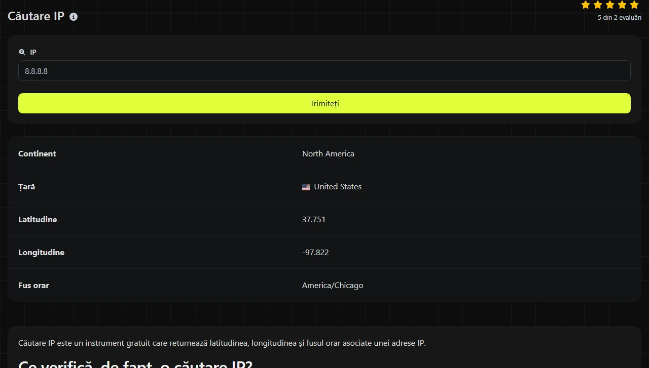The image size is (649, 368).
Task: Click the "Continent" row label
Action: coord(37,154)
